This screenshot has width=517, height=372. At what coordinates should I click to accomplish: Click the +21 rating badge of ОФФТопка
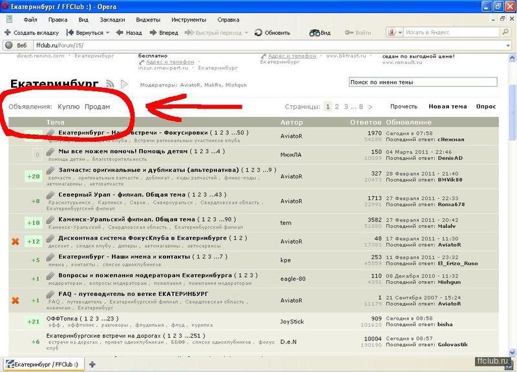(x=34, y=322)
